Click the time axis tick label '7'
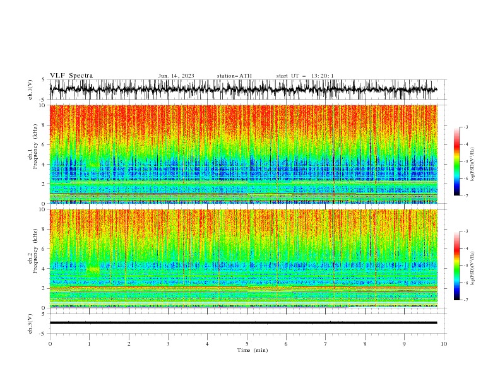The height and width of the screenshot is (386, 500). coord(325,344)
